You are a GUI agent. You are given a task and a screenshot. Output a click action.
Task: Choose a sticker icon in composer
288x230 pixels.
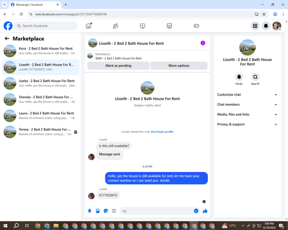(106, 211)
